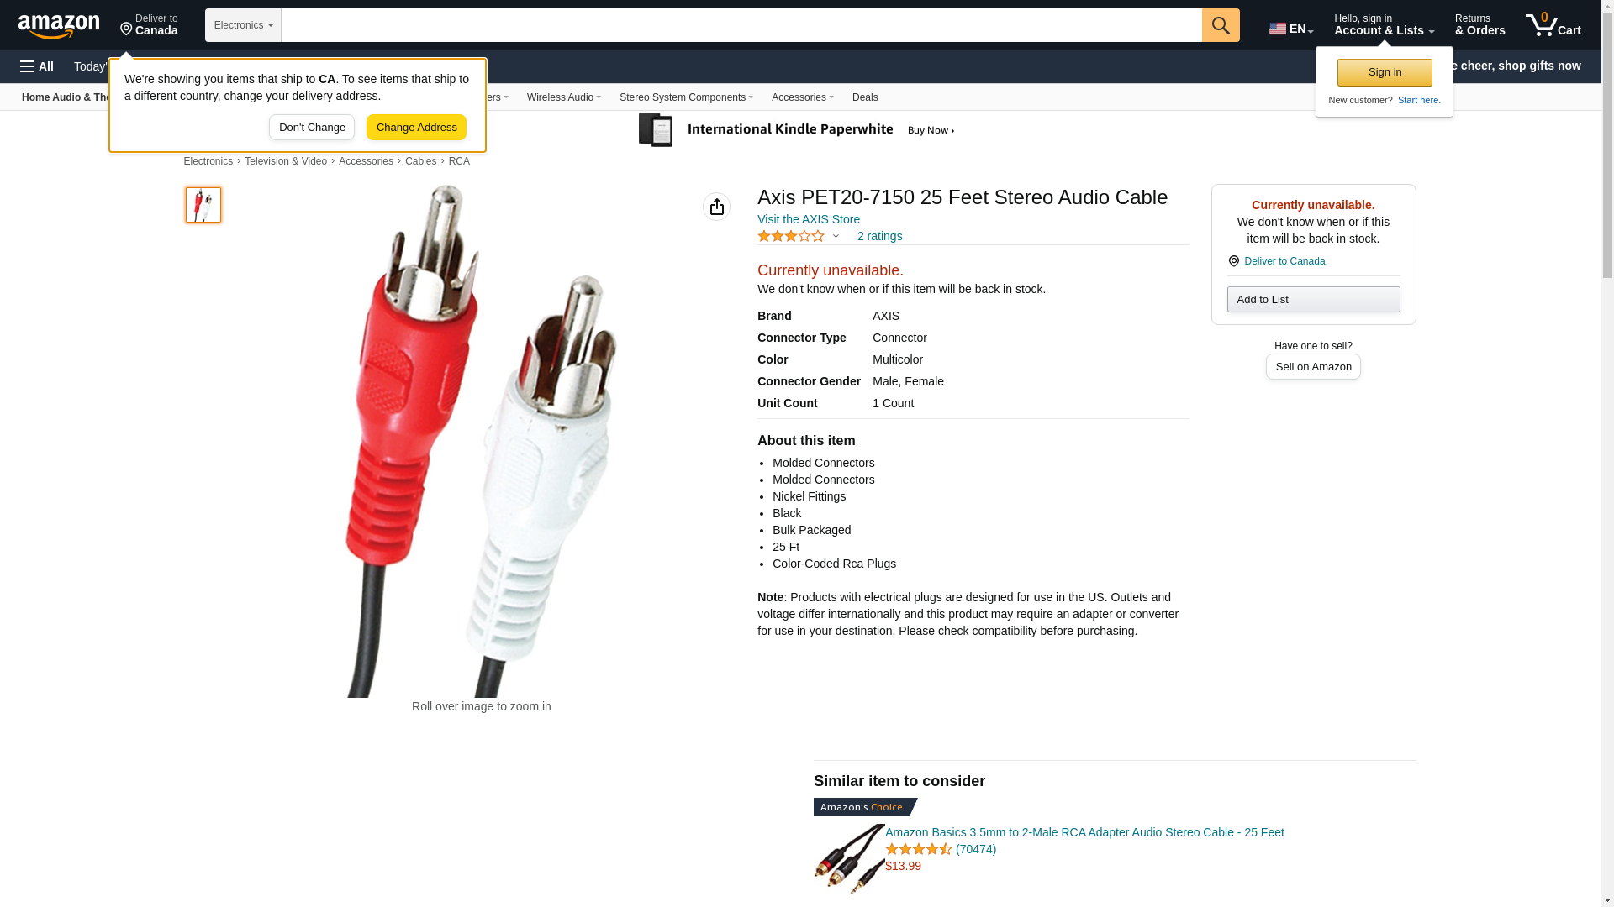Expand the Electronics search category dropdown
The height and width of the screenshot is (907, 1614).
point(243,25)
